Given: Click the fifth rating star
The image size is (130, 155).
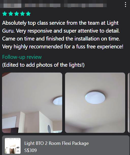Looking at the screenshot, I should [28, 13].
